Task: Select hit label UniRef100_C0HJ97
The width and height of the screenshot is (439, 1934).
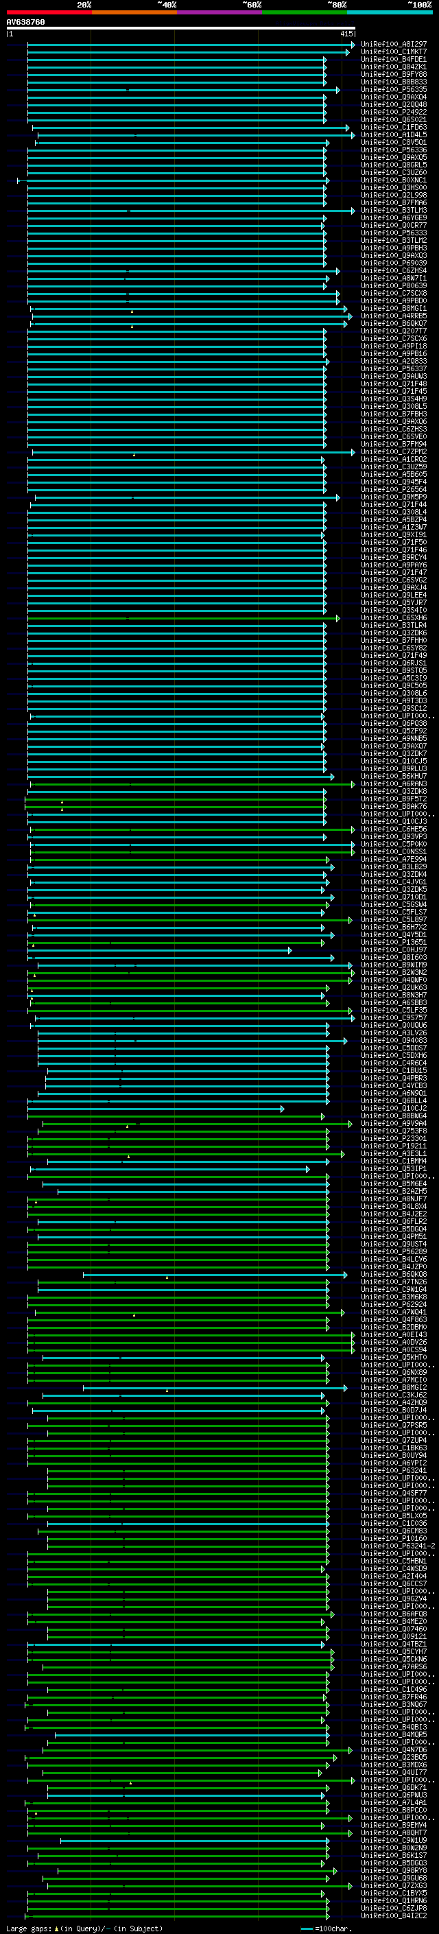Action: coord(393,950)
